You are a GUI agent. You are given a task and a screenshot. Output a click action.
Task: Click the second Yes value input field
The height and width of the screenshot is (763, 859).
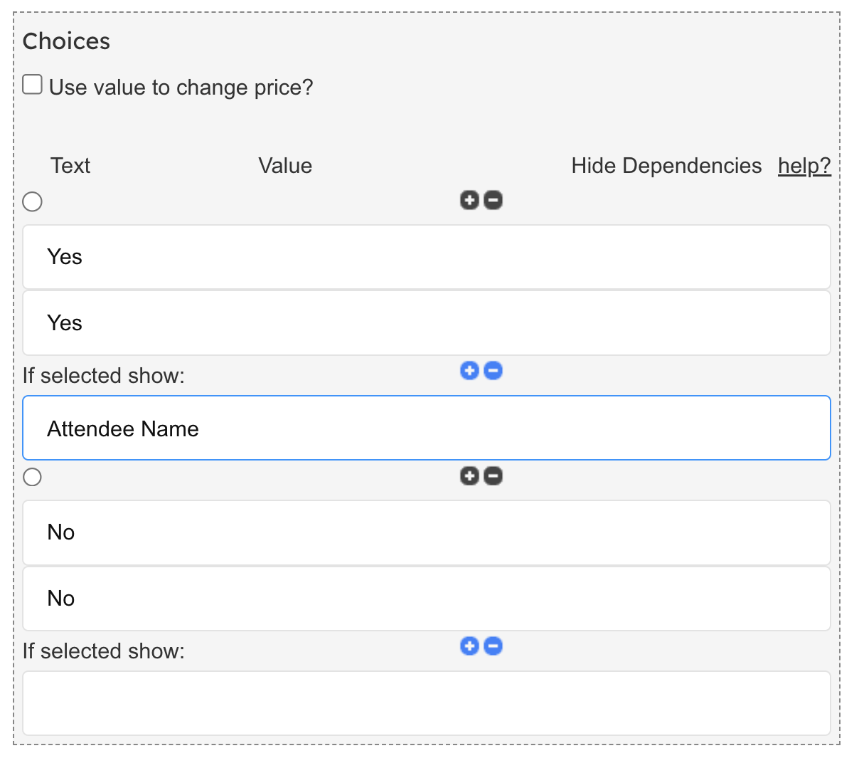[427, 323]
